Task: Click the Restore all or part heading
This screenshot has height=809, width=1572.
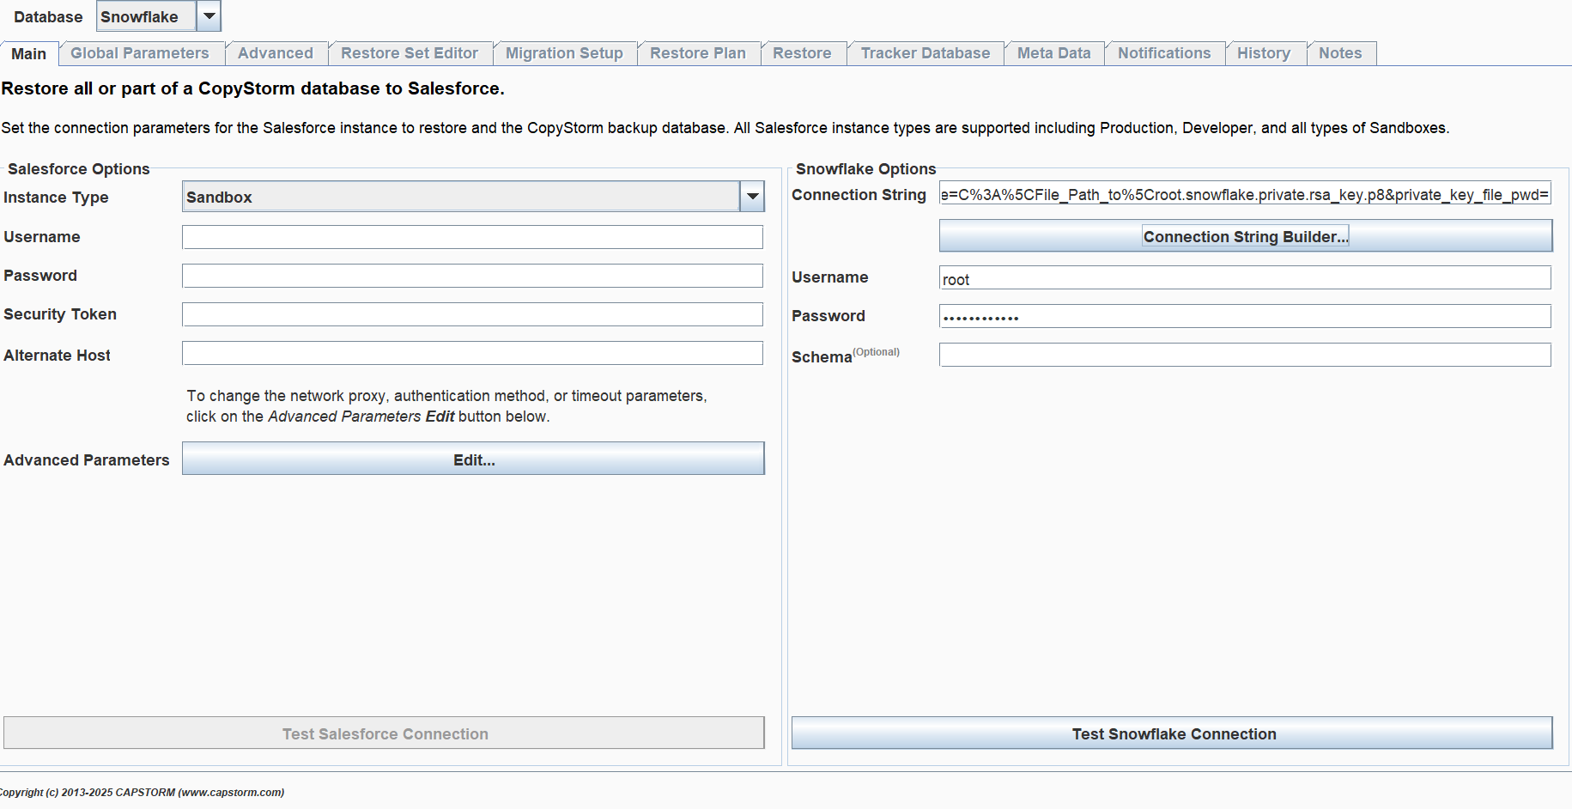Action: click(253, 88)
